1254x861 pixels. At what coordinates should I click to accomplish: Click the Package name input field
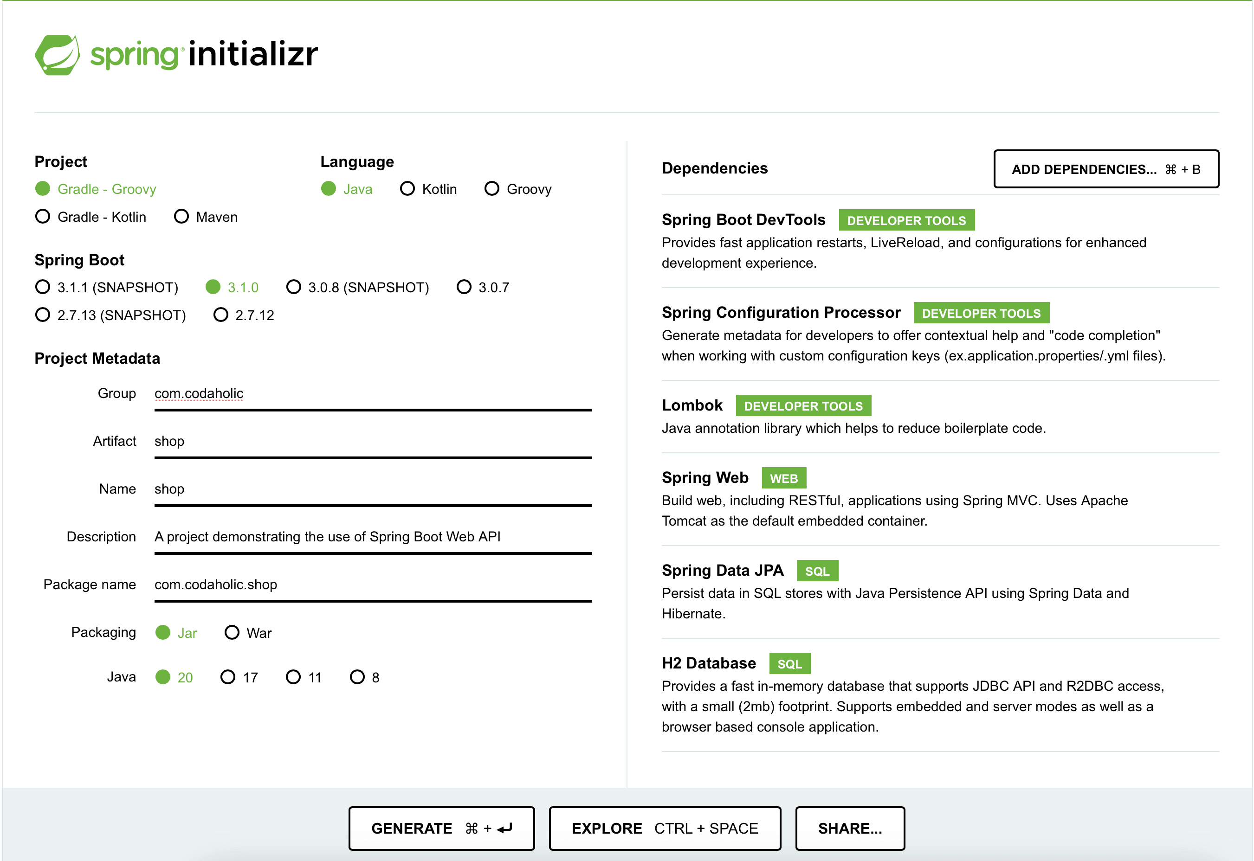pos(373,585)
